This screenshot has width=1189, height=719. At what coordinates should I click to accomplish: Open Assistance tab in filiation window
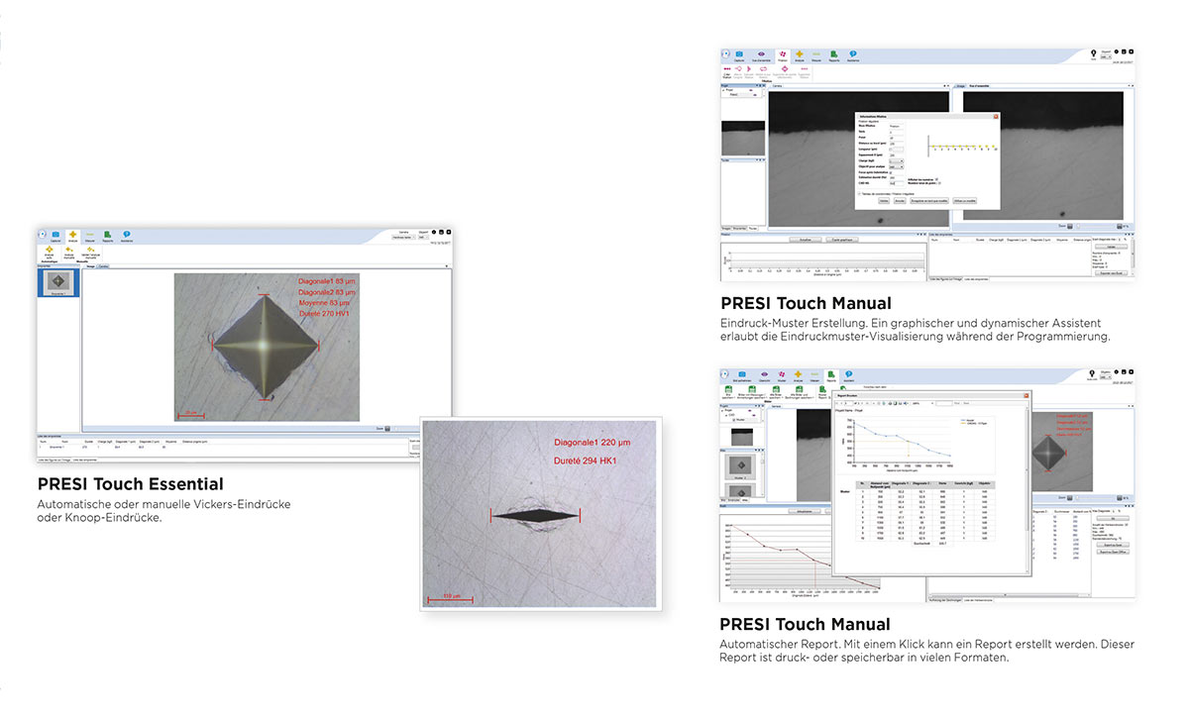tap(853, 55)
